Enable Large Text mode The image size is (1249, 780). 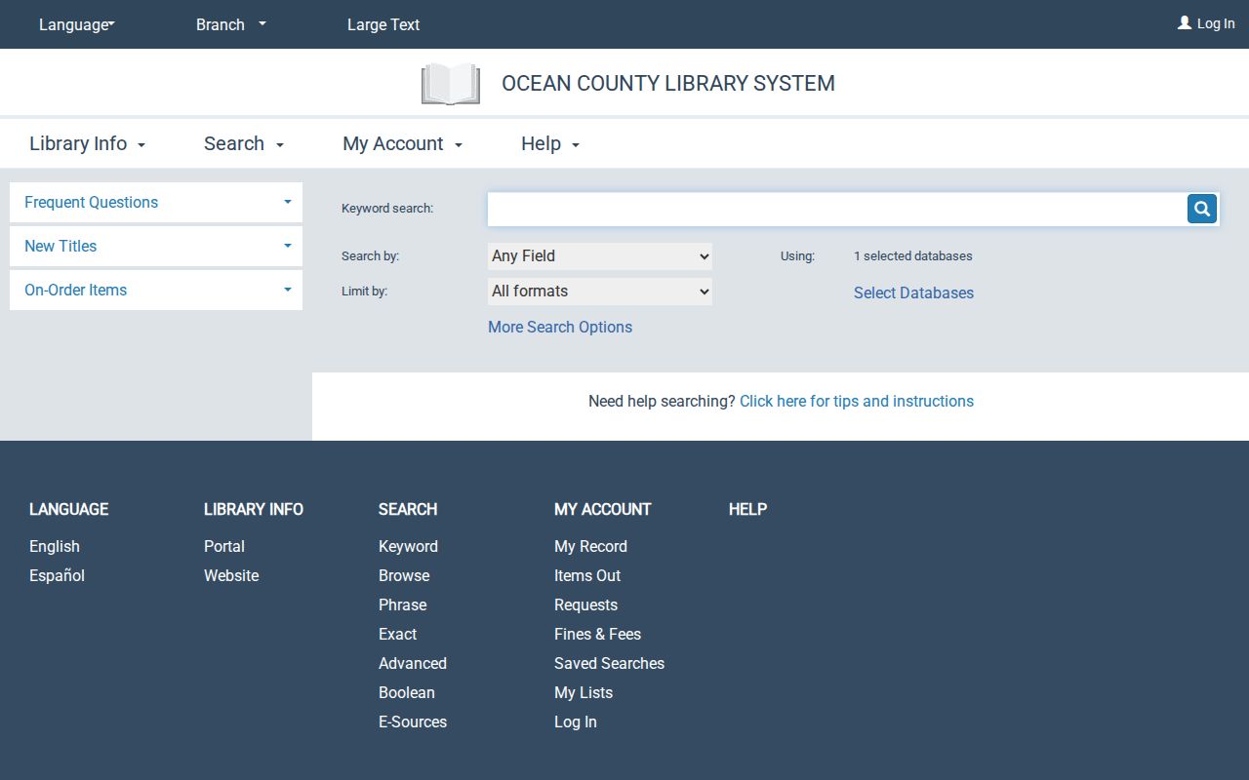coord(383,24)
